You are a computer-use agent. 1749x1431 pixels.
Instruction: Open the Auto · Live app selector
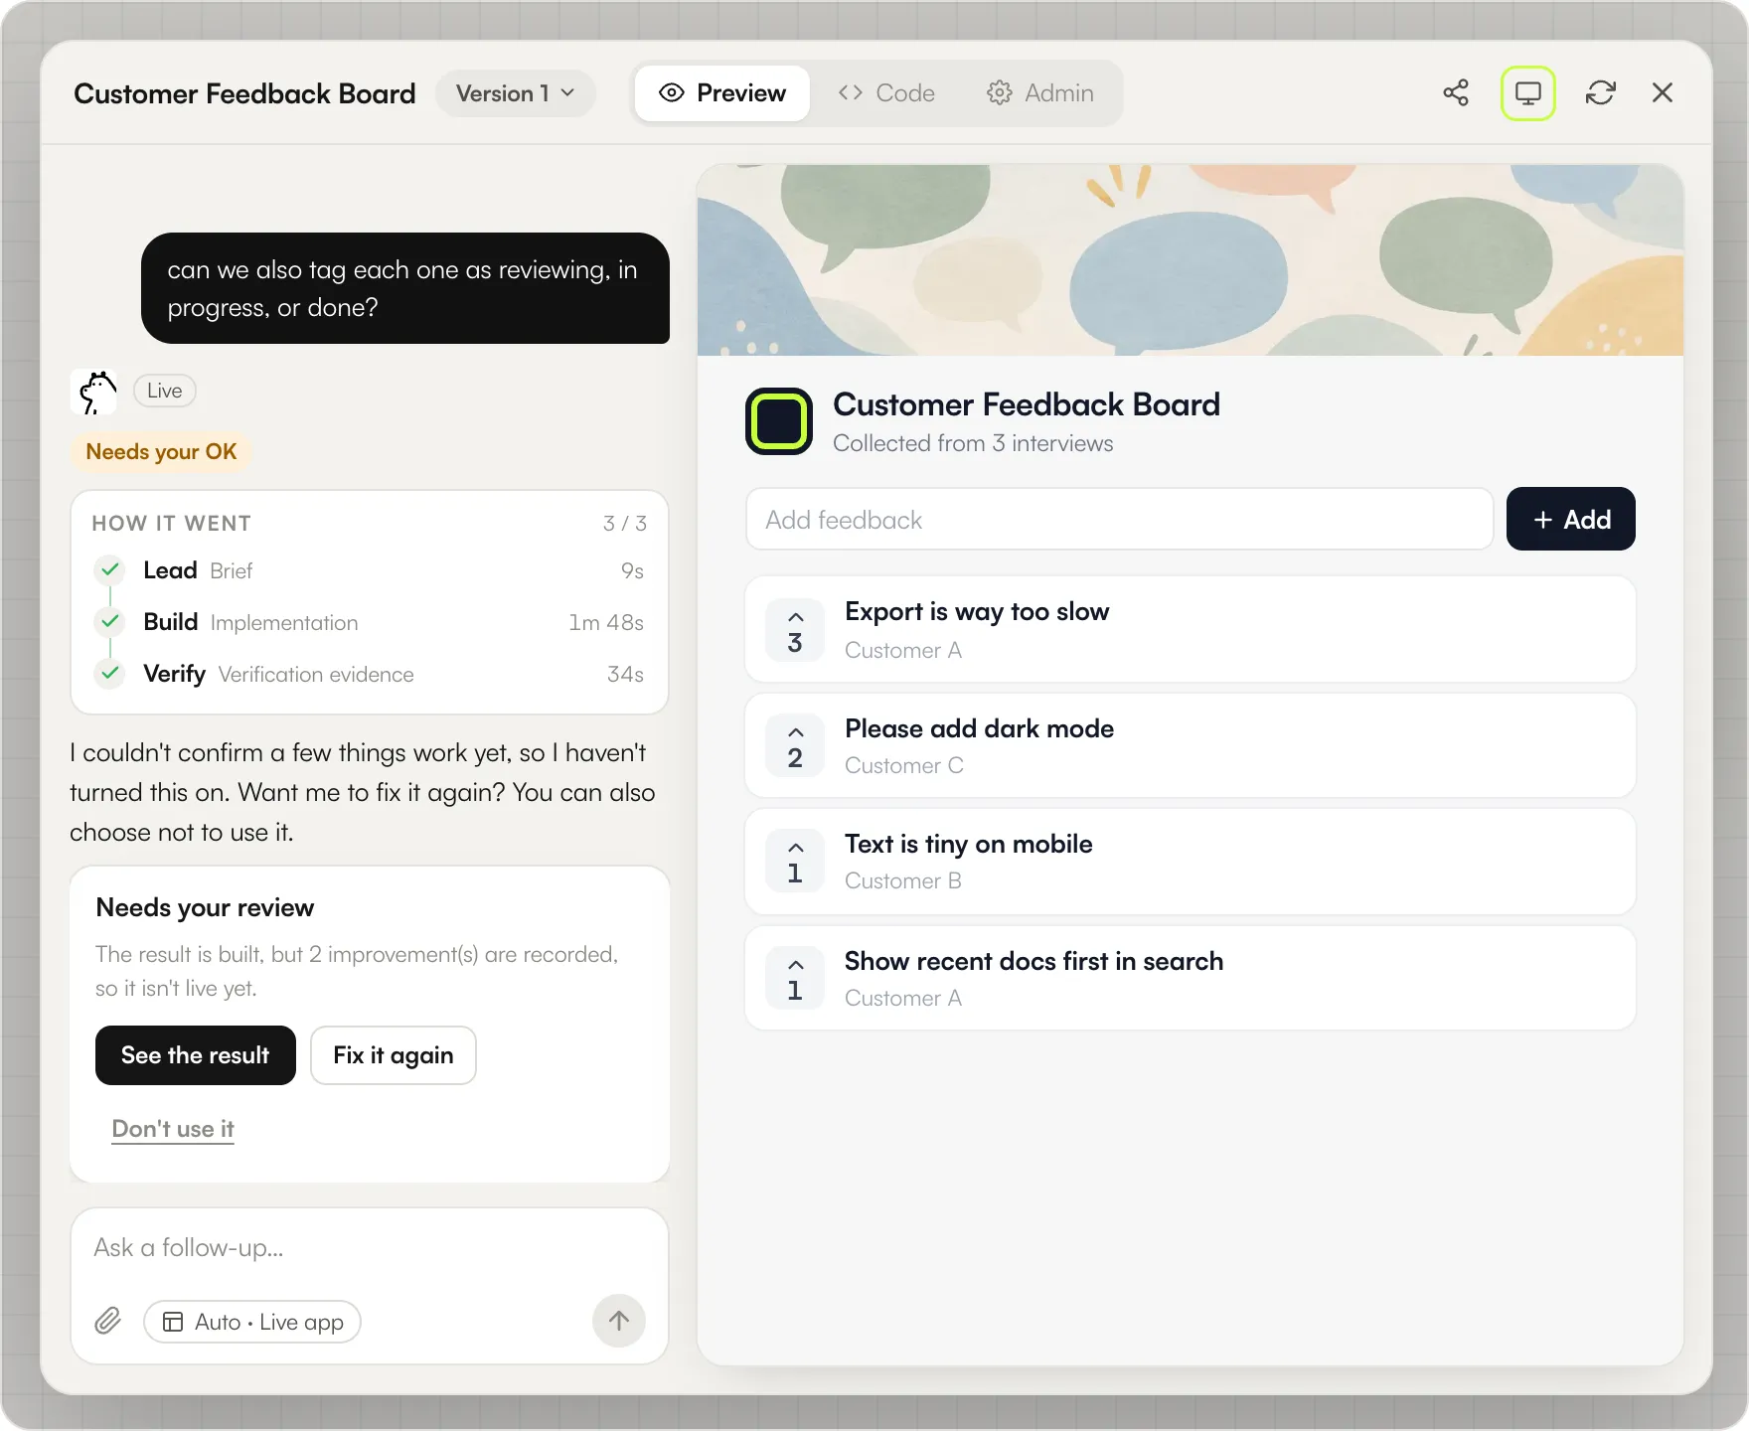pos(252,1322)
